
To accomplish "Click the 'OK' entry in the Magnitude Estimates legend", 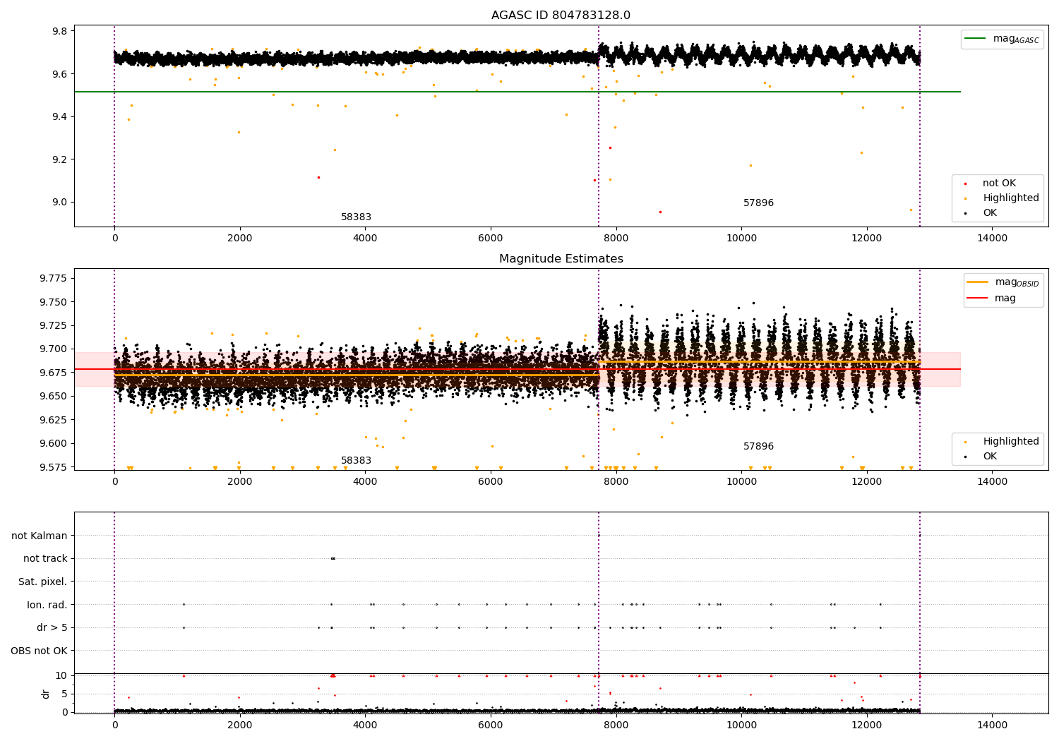I will [990, 457].
